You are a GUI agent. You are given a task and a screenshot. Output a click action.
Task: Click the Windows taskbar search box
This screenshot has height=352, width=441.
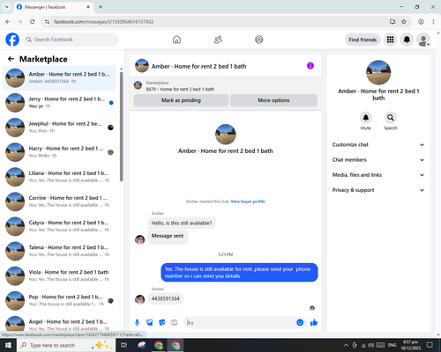point(66,345)
